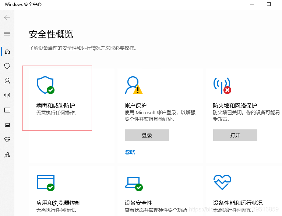The height and width of the screenshot is (216, 282).
Task: Click text 无需执行任何操作 under 病毒和威胁防护
Action: 57,113
